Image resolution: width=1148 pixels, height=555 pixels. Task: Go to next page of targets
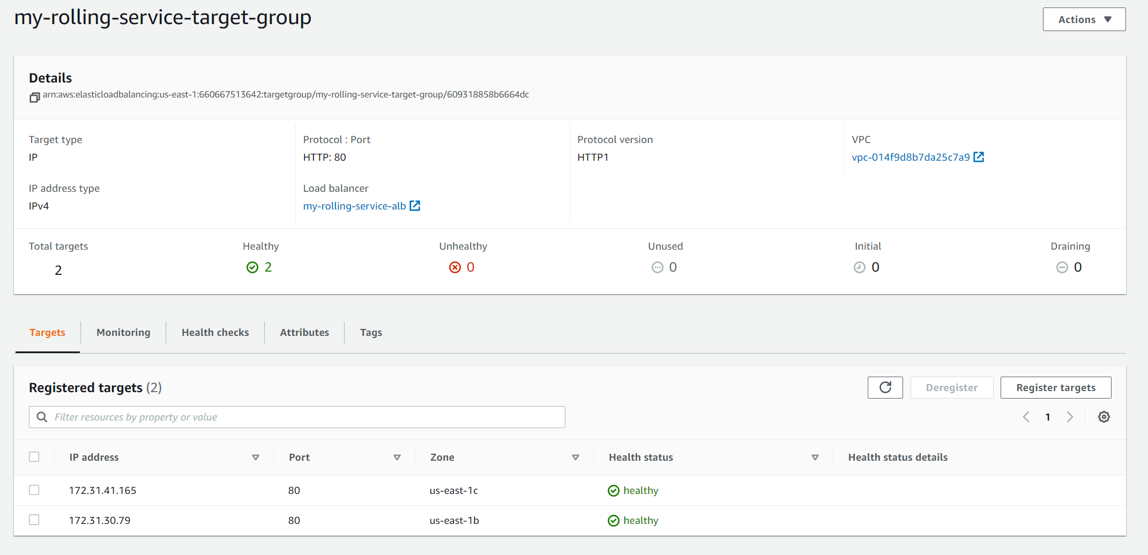tap(1070, 416)
